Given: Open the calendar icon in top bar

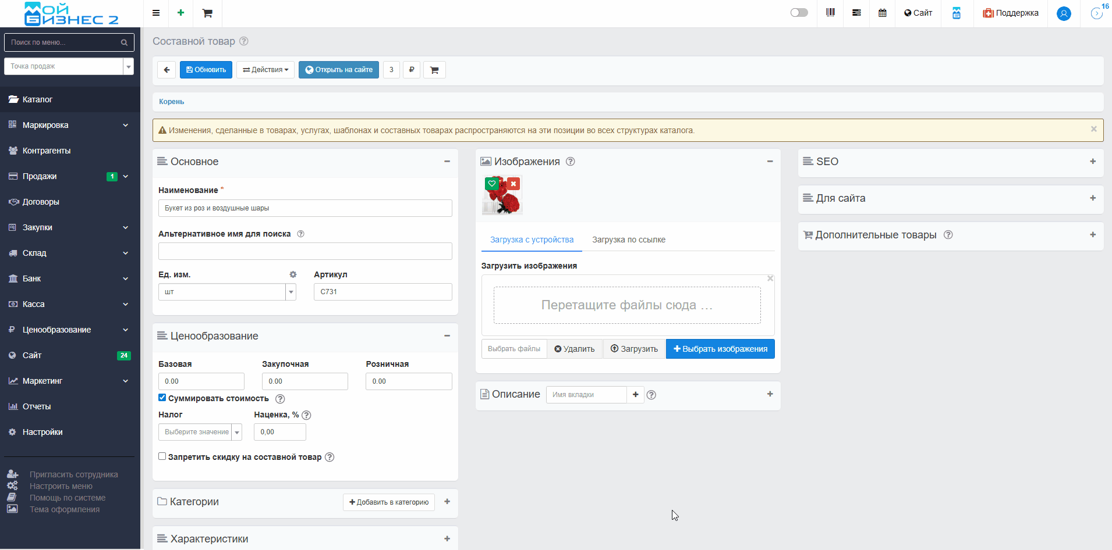Looking at the screenshot, I should [x=882, y=13].
